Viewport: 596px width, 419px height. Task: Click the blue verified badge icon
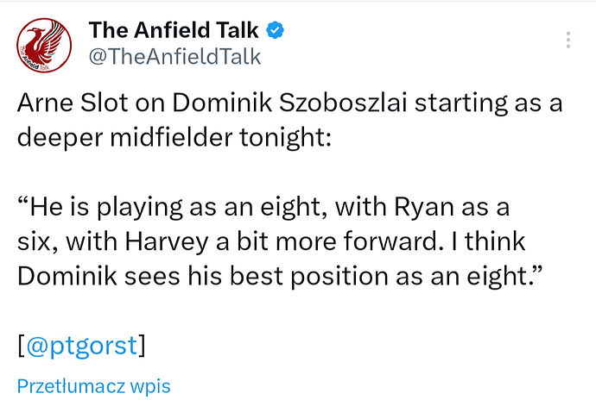pyautogui.click(x=275, y=30)
